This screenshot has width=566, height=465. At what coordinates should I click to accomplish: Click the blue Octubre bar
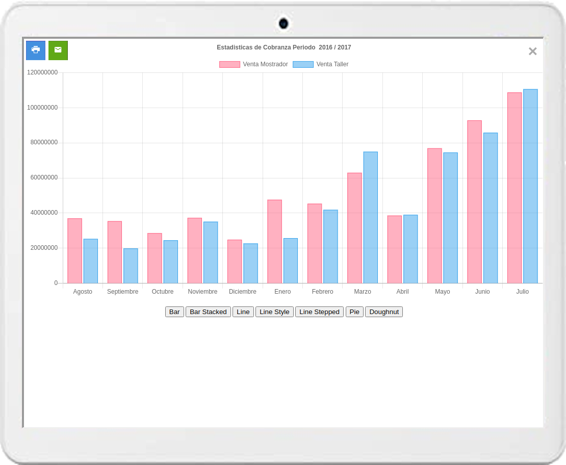point(171,262)
